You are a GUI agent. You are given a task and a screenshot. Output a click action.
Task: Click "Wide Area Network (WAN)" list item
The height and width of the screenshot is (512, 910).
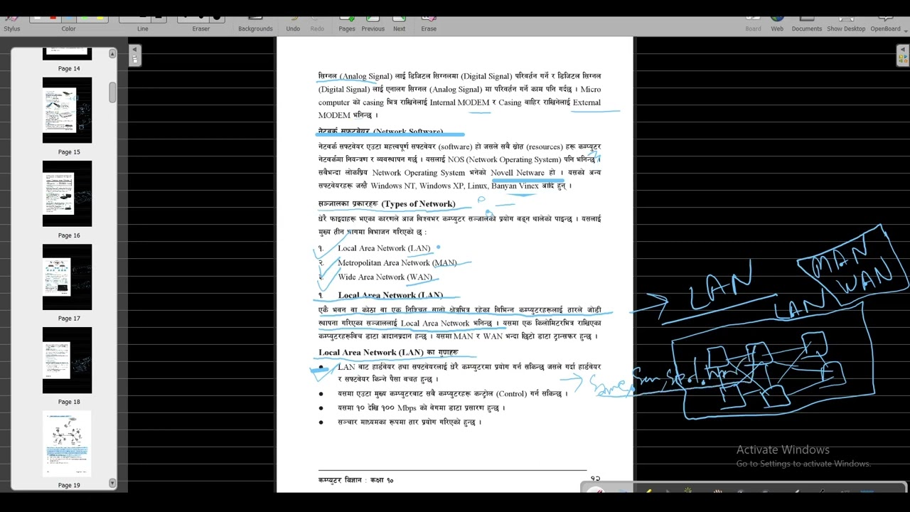pyautogui.click(x=385, y=277)
